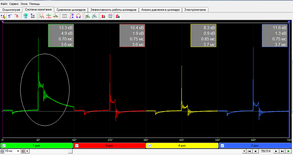Click the horizontal dashed lines icon
The width and height of the screenshot is (293, 155).
65,16
